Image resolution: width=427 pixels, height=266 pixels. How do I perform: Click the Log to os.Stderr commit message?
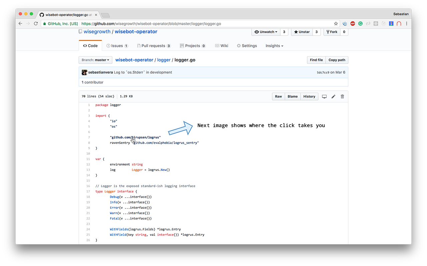click(143, 72)
